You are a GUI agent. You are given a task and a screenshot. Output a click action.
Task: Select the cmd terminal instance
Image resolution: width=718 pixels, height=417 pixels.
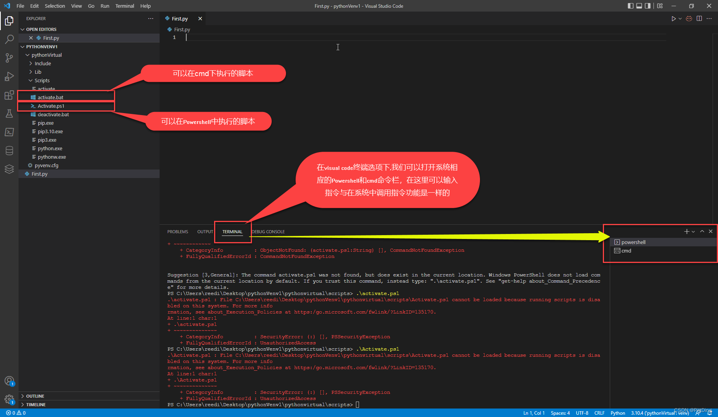(x=663, y=251)
